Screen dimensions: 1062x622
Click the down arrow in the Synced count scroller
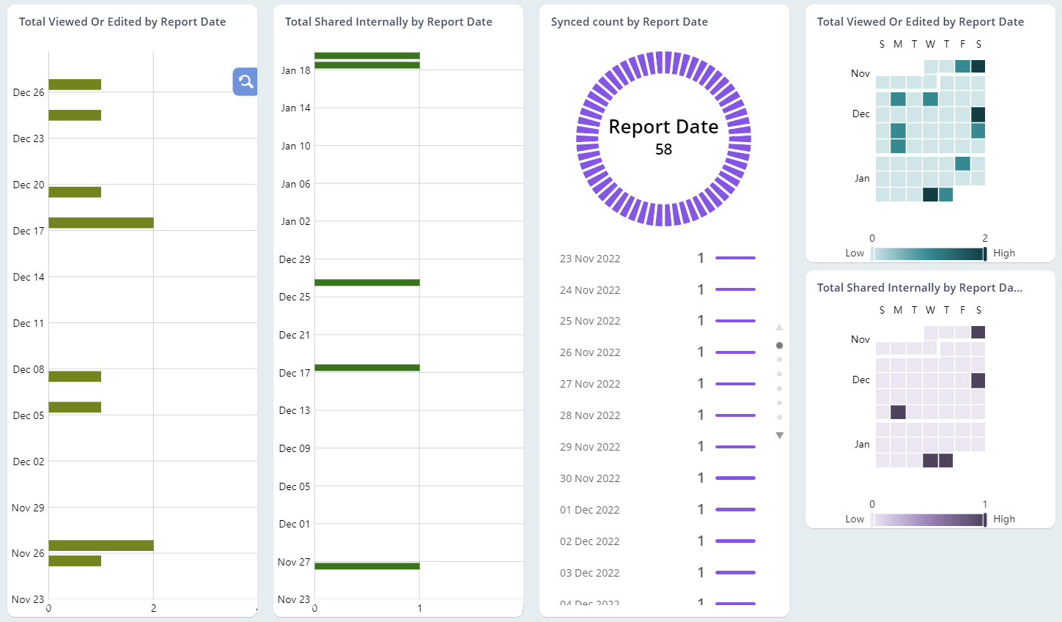(779, 434)
